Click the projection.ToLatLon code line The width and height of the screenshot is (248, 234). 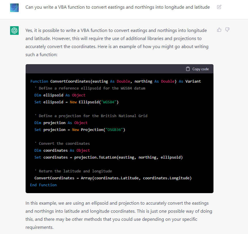108,157
